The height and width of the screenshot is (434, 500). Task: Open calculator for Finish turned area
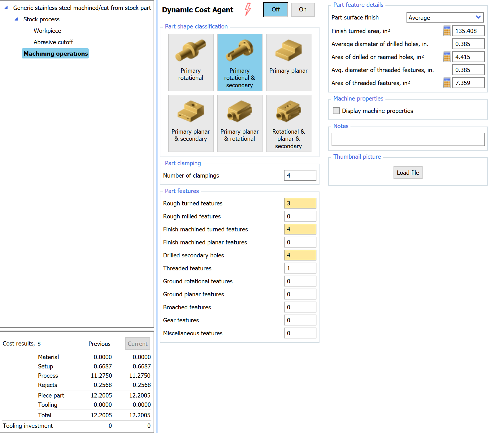pyautogui.click(x=446, y=31)
